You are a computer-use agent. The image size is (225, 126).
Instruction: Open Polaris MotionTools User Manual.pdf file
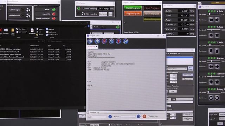click(12, 57)
